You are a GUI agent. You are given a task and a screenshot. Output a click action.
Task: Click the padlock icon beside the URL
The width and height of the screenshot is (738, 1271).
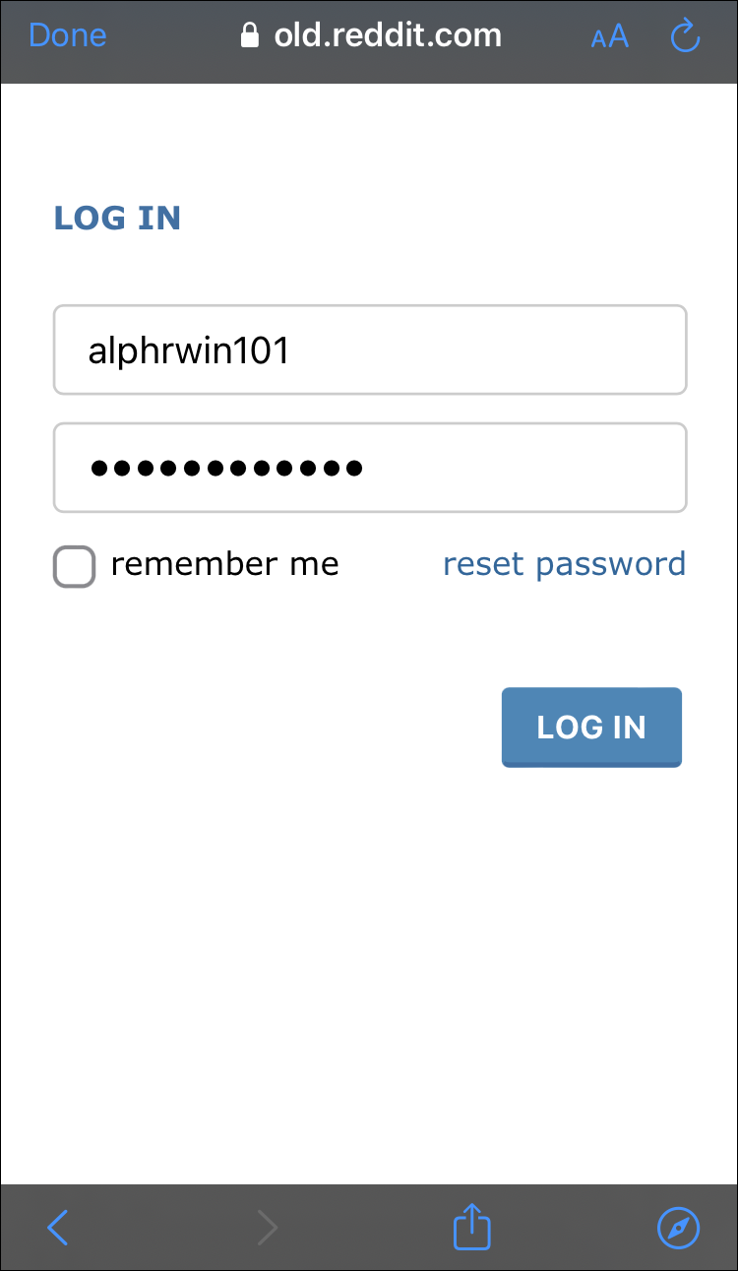pyautogui.click(x=250, y=36)
